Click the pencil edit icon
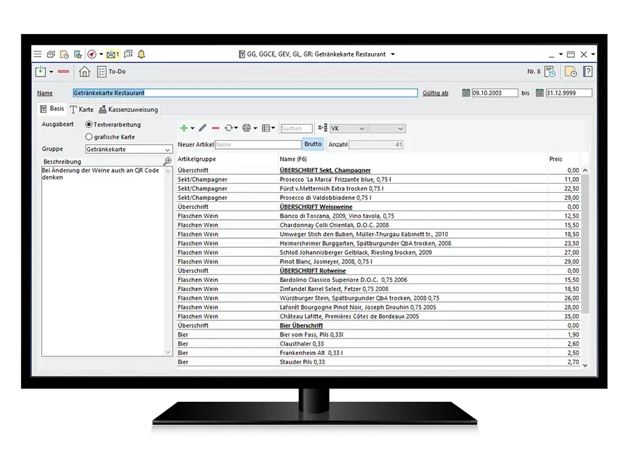This screenshot has width=627, height=470. pos(203,128)
